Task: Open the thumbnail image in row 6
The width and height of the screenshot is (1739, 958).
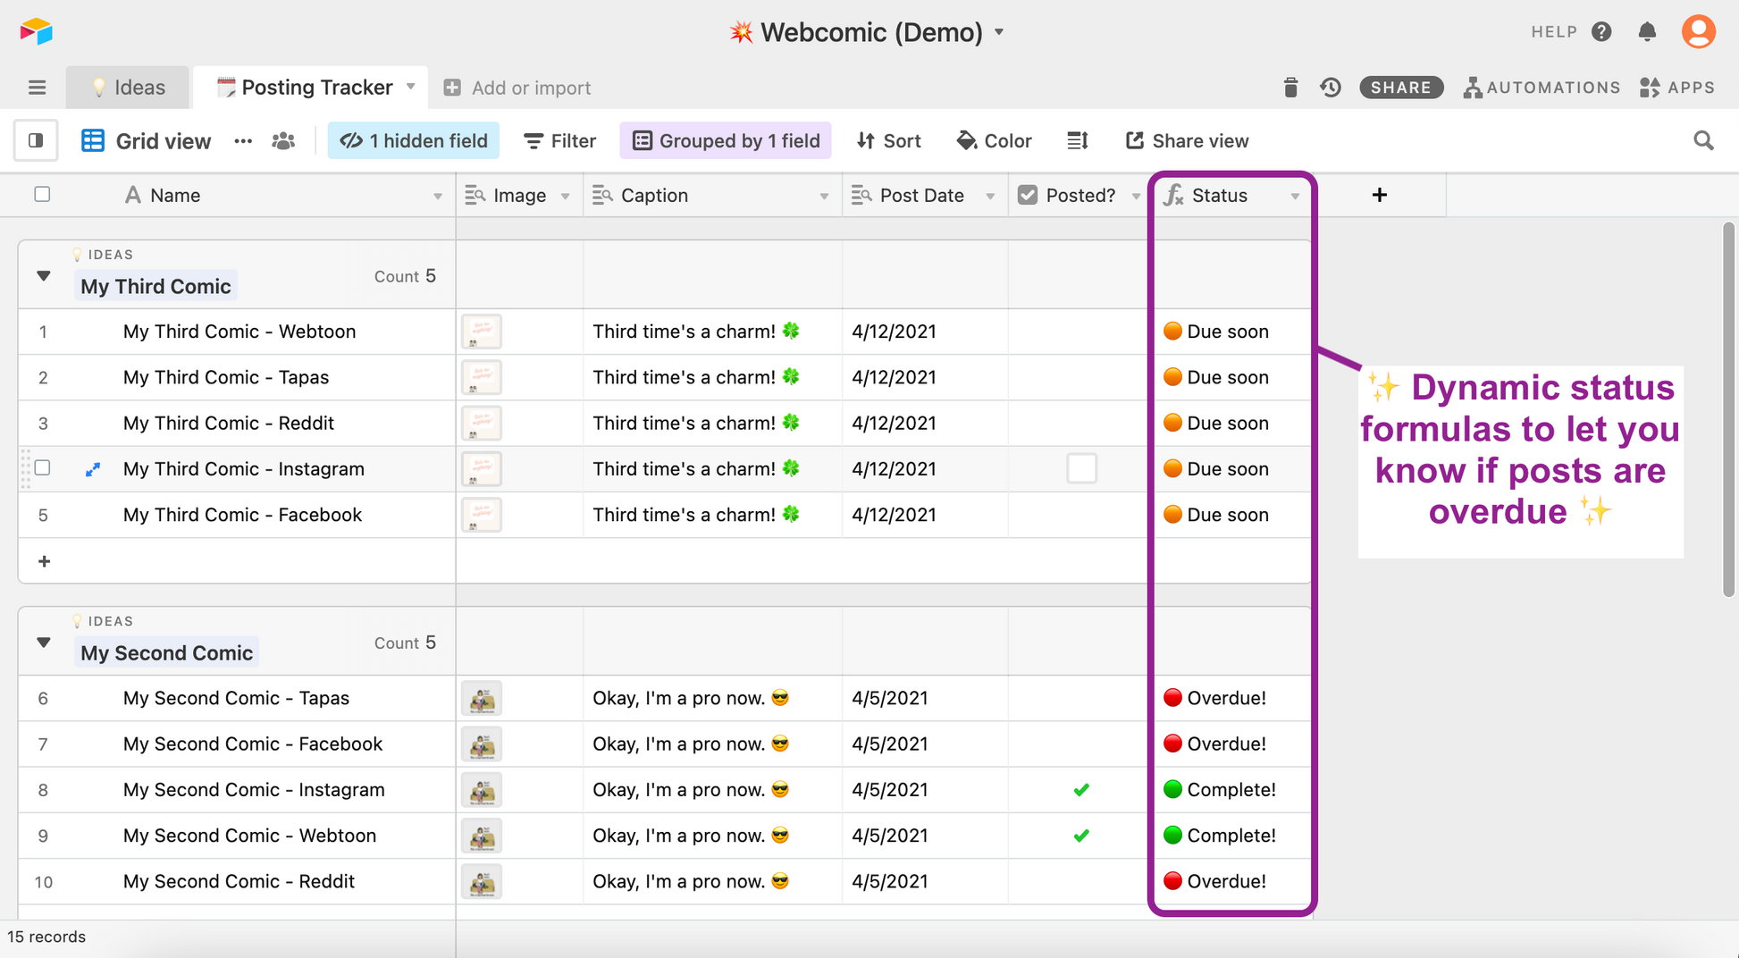Action: [482, 699]
